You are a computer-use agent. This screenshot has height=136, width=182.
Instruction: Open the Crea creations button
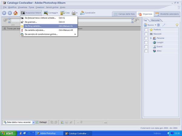click(x=65, y=13)
